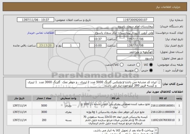Click the payment notes box scroll up arrow
The image size is (190, 134).
tap(156, 130)
